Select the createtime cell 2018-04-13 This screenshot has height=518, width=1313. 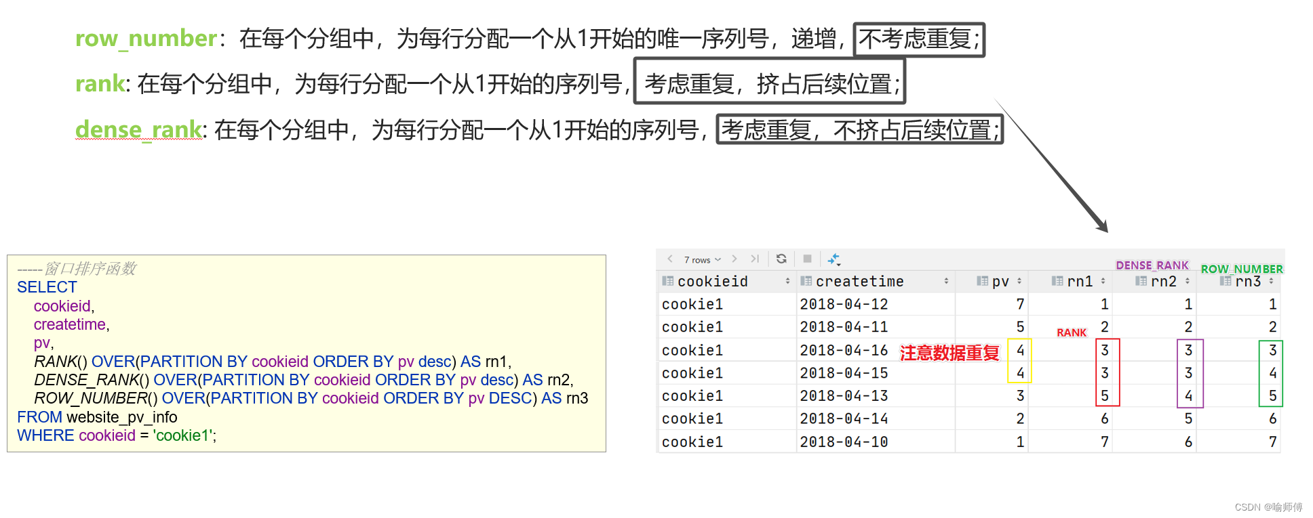[844, 395]
